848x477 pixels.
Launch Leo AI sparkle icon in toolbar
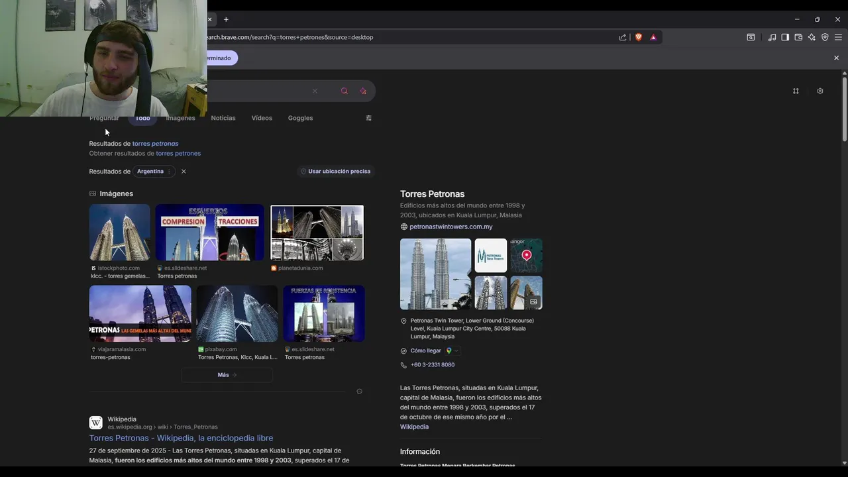click(x=812, y=37)
